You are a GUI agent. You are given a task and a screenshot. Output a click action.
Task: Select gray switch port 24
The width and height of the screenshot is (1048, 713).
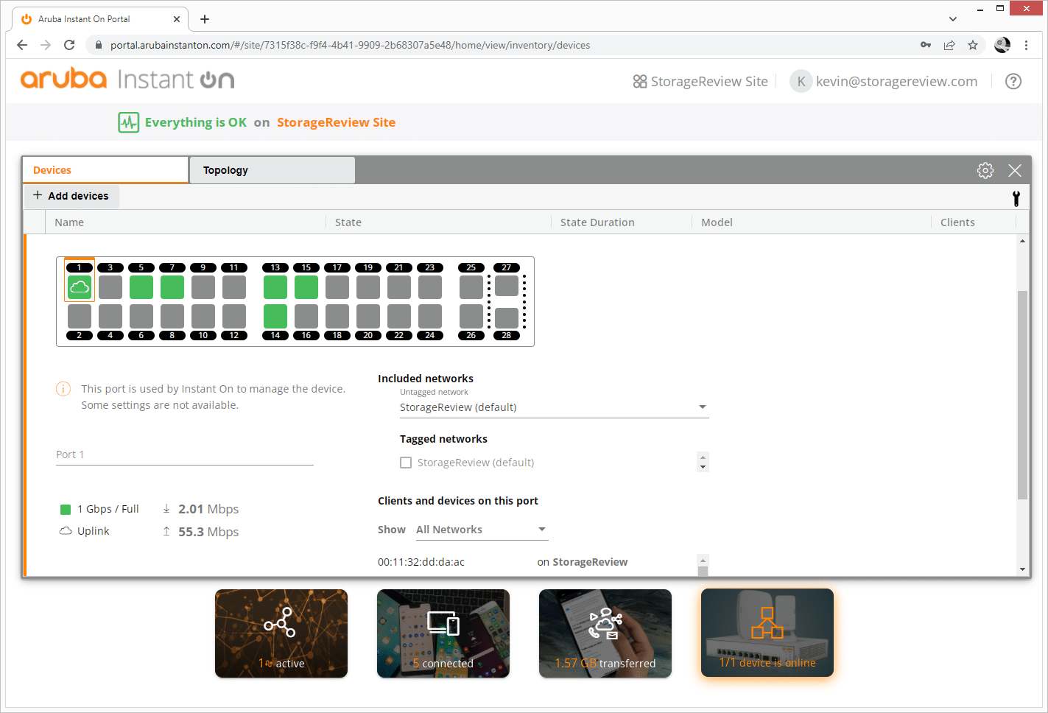[x=430, y=317]
